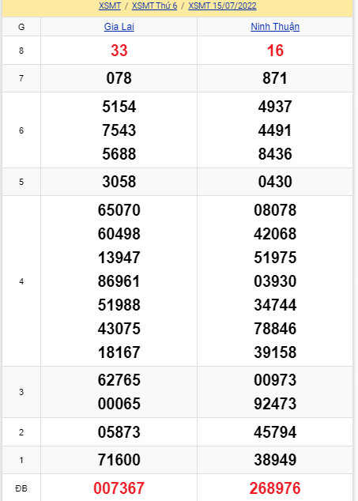The height and width of the screenshot is (501, 358).
Task: Click Ninh Thuận second prize 45794
Action: point(275,432)
